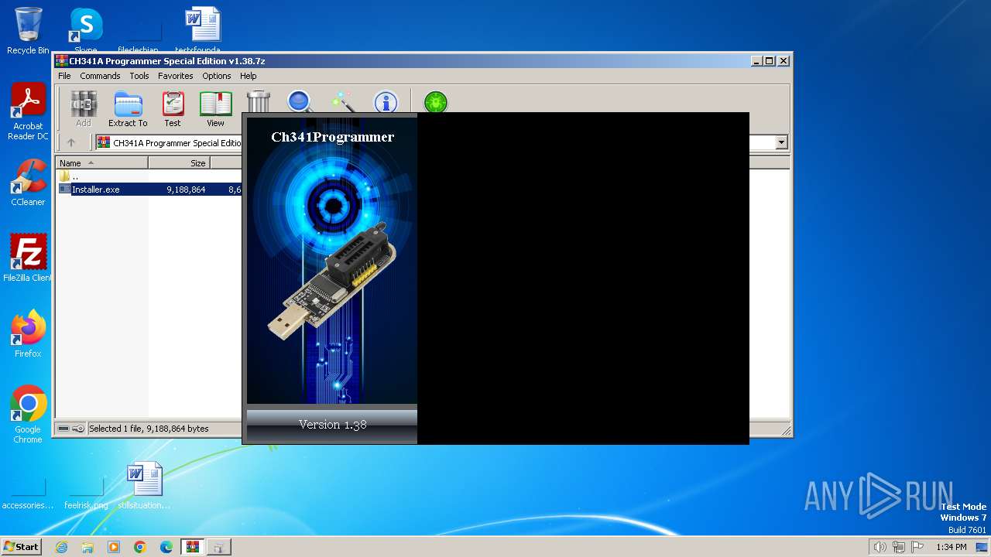Open the Commands menu
991x557 pixels.
point(100,76)
